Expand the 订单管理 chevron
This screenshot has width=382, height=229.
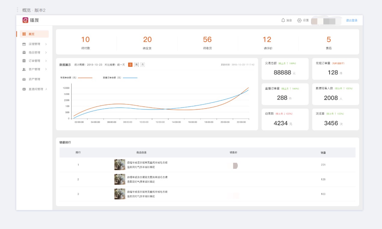tap(46, 61)
